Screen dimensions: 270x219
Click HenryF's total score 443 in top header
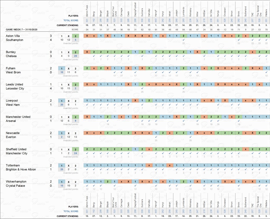pyautogui.click(x=156, y=20)
